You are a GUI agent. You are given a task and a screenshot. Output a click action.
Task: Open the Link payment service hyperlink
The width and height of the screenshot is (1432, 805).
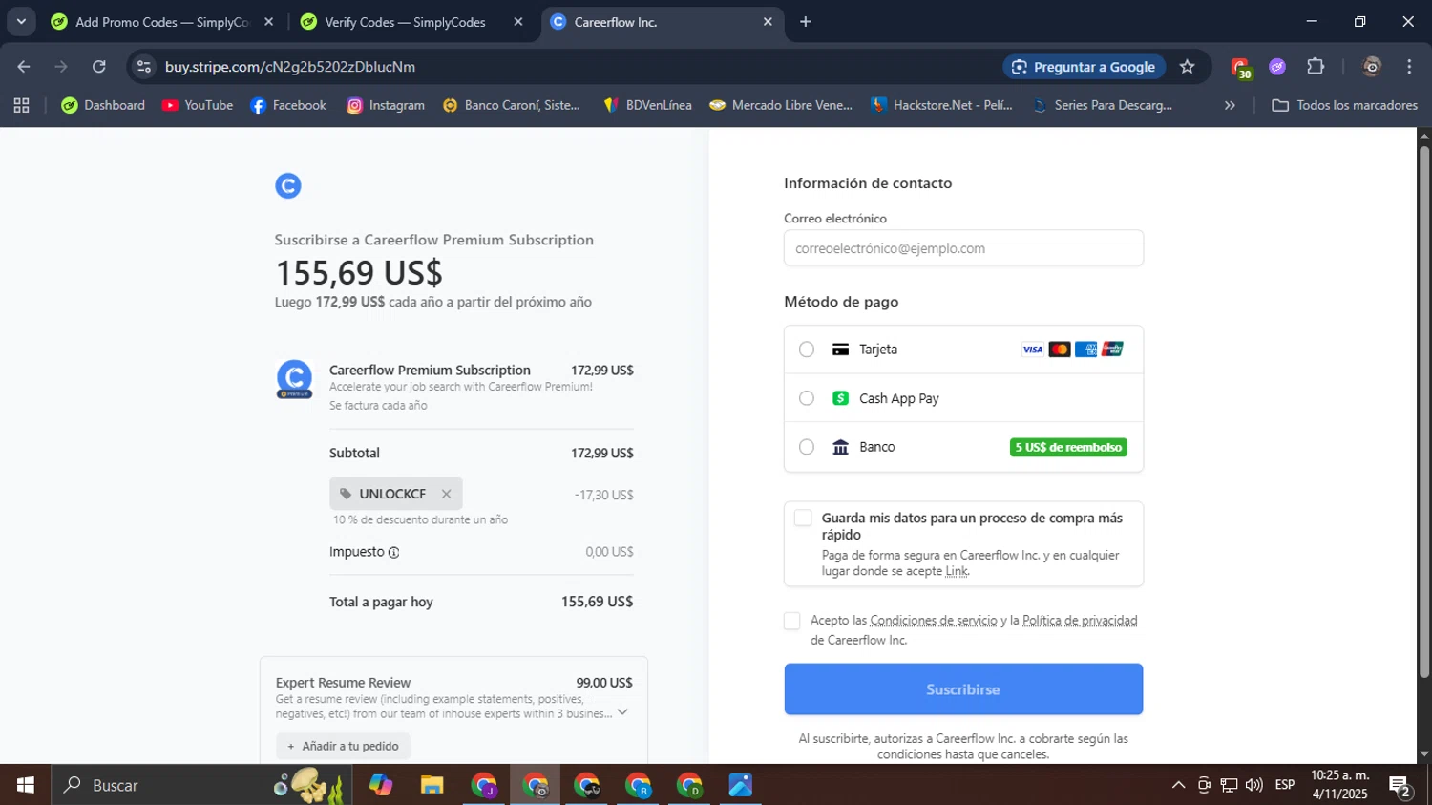point(956,571)
